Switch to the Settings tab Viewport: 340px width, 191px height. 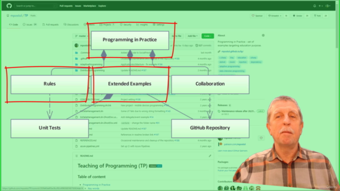[158, 24]
